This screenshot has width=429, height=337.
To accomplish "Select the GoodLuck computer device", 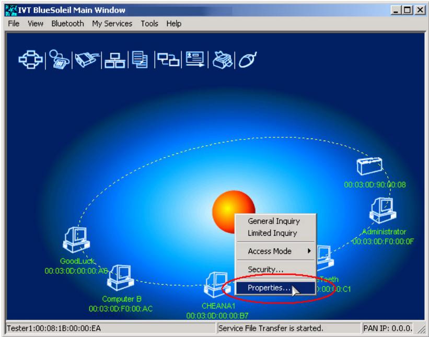I will pos(76,239).
